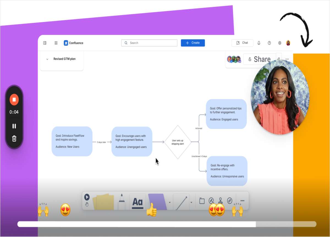Toggle the sidebar panel icon
Viewport: 330px width, 237px height.
tap(45, 43)
